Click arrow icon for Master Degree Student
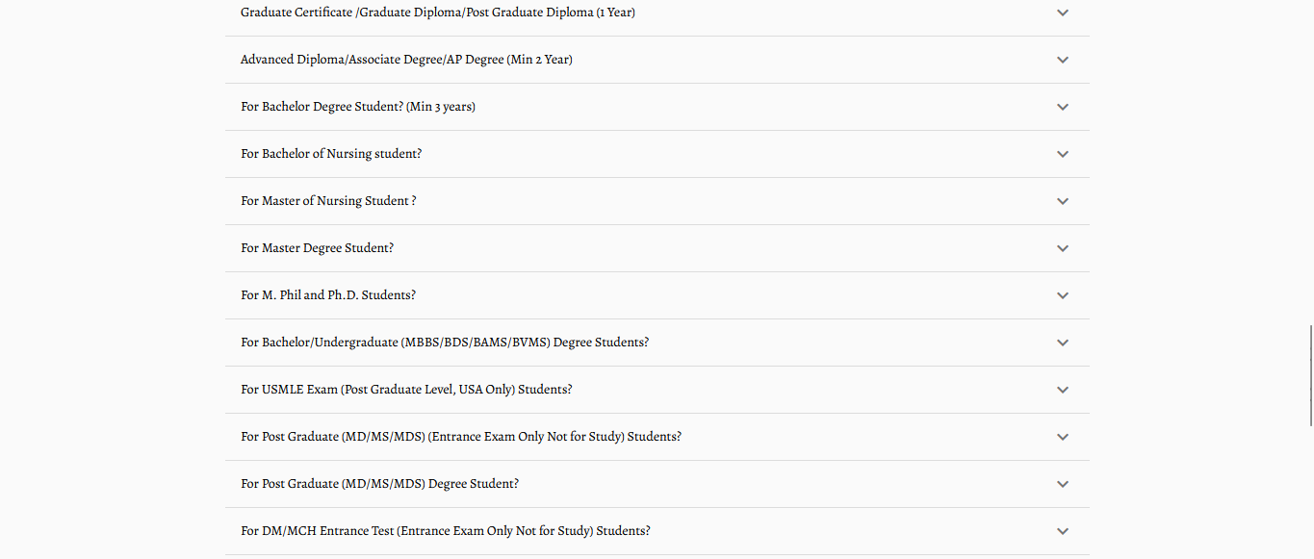Screen dimensions: 1314x559 point(1063,248)
